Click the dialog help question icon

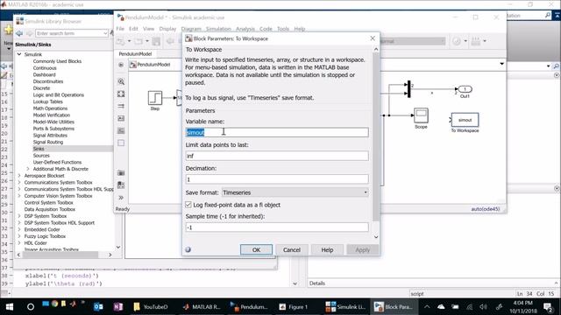click(x=188, y=249)
